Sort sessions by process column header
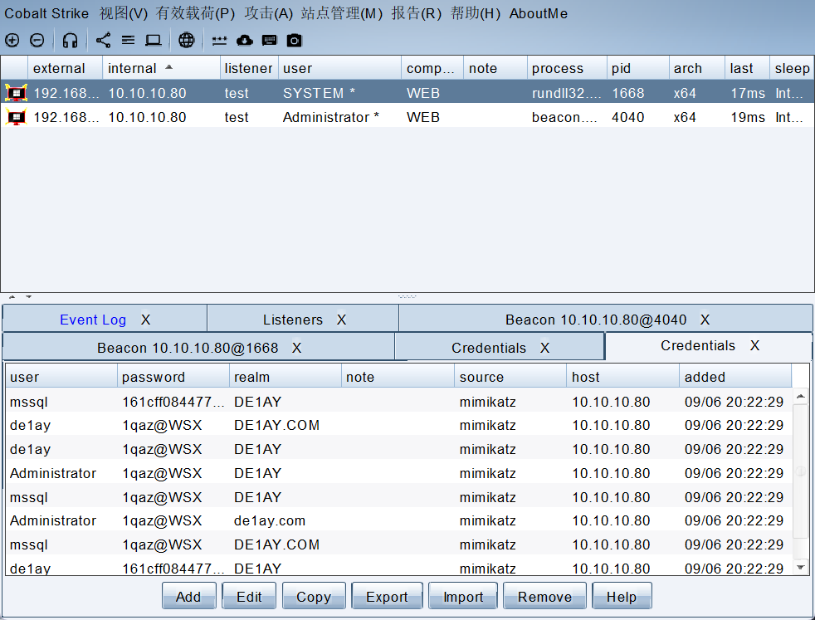 click(x=567, y=68)
